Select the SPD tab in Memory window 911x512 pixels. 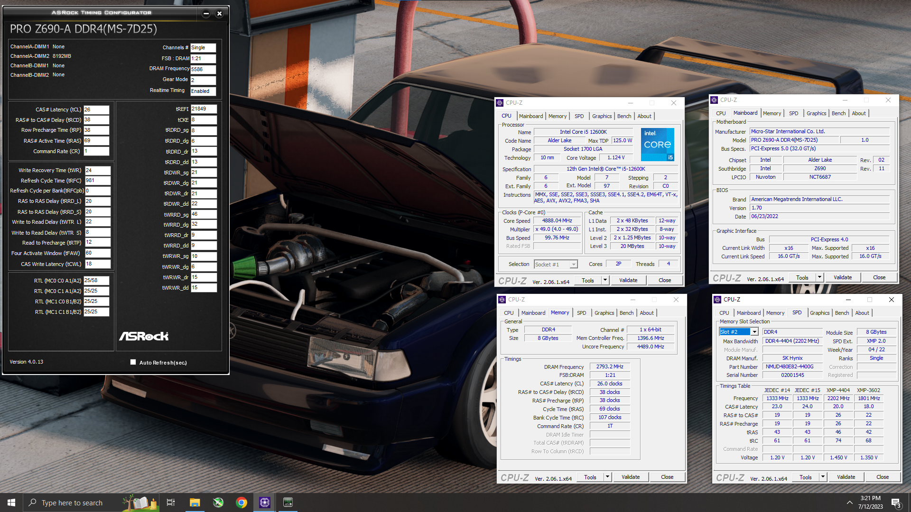point(581,313)
